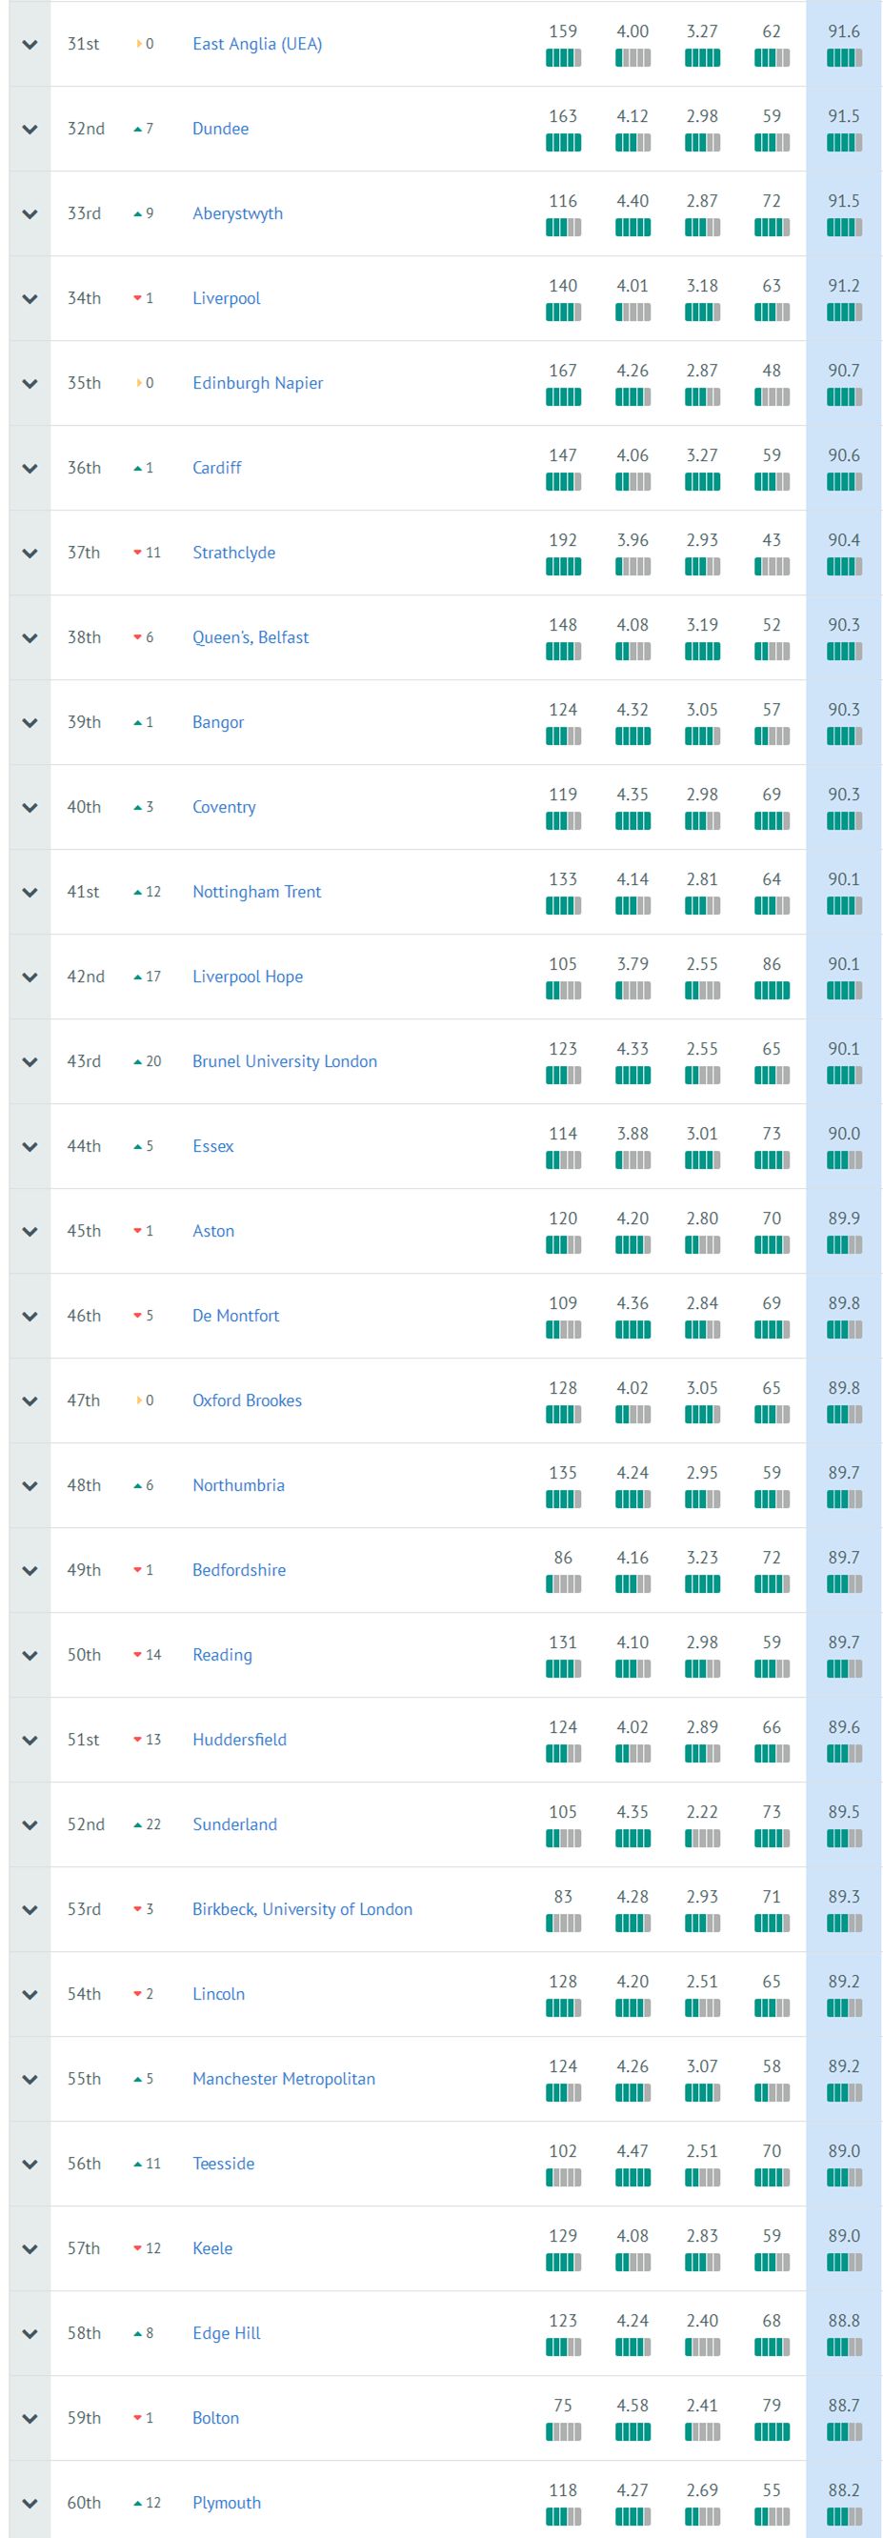Click the overall score bar for Teesside

coord(844,2179)
